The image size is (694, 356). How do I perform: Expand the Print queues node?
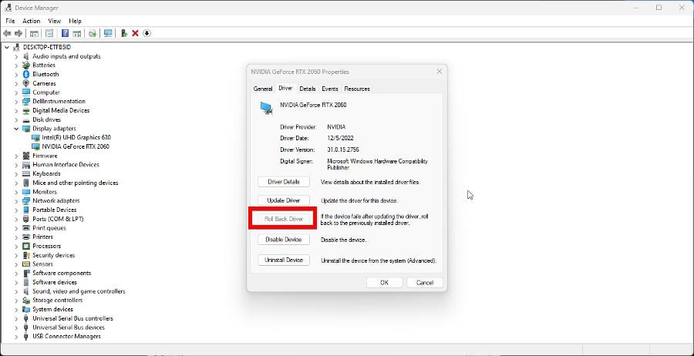[16, 228]
